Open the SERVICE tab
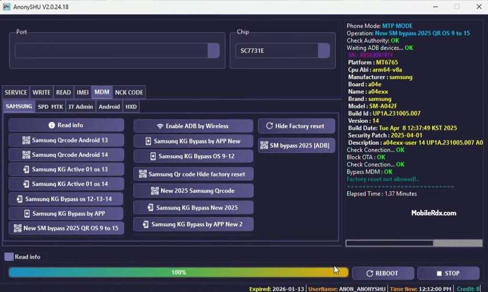The image size is (488, 292). tap(16, 92)
